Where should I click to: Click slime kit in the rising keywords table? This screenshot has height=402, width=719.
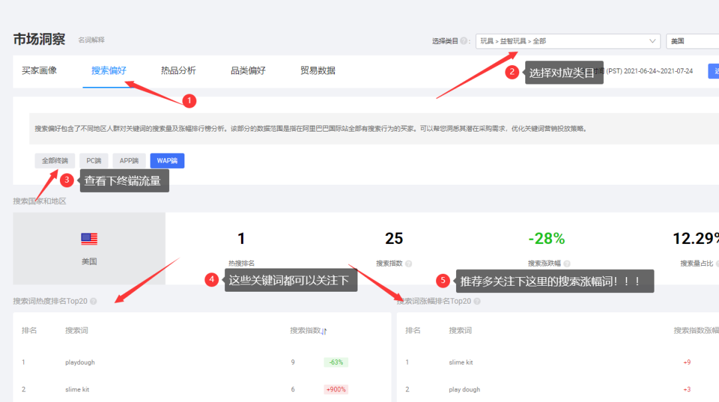coord(461,362)
